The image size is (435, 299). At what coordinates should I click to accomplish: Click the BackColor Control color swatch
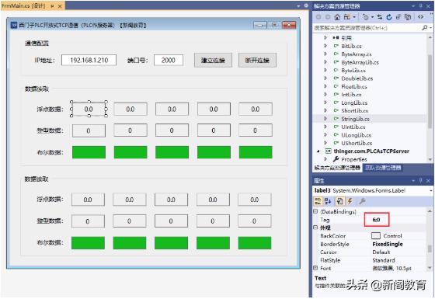pos(376,236)
